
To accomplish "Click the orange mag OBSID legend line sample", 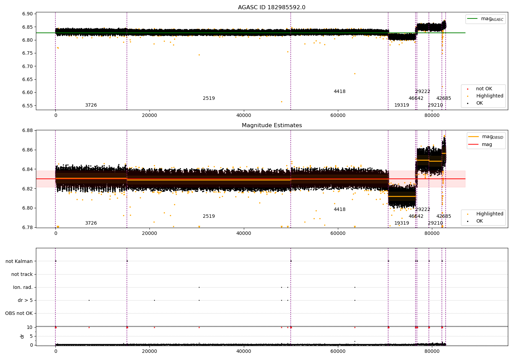I will pos(474,137).
